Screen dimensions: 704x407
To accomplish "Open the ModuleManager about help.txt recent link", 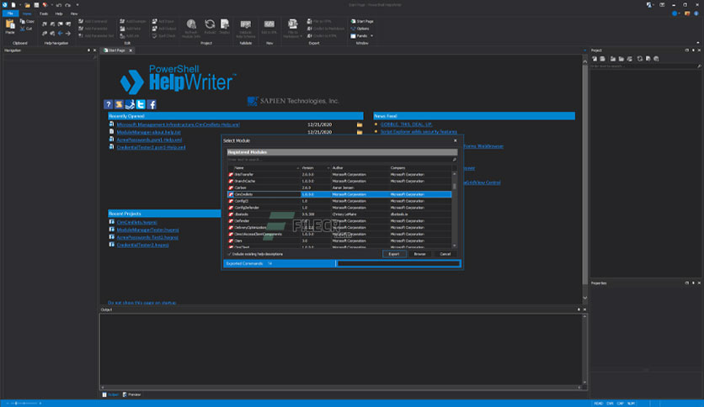I will pos(148,132).
